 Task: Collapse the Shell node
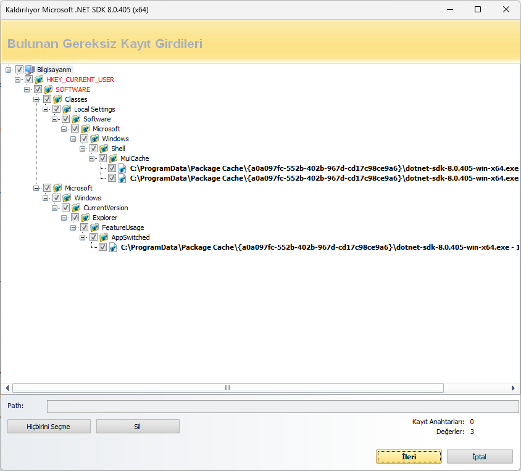83,149
